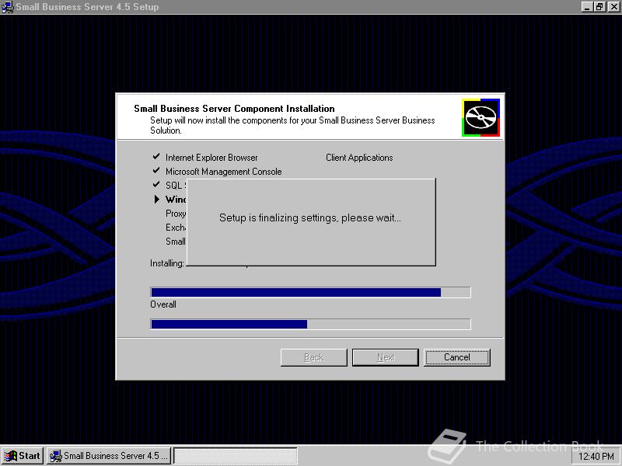Click the current-step arrow marker

157,199
